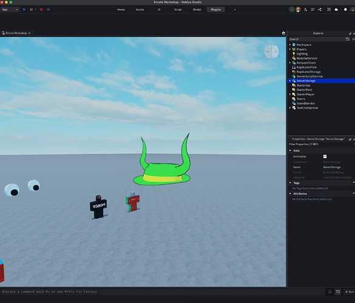Stop the running test with red square
The width and height of the screenshot is (355, 303).
point(41,10)
